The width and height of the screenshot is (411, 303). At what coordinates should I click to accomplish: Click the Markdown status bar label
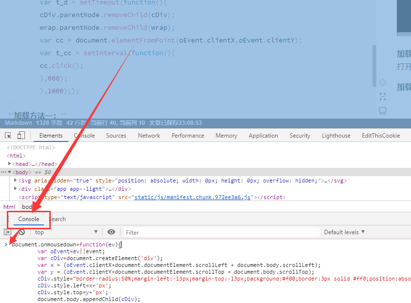pos(19,123)
